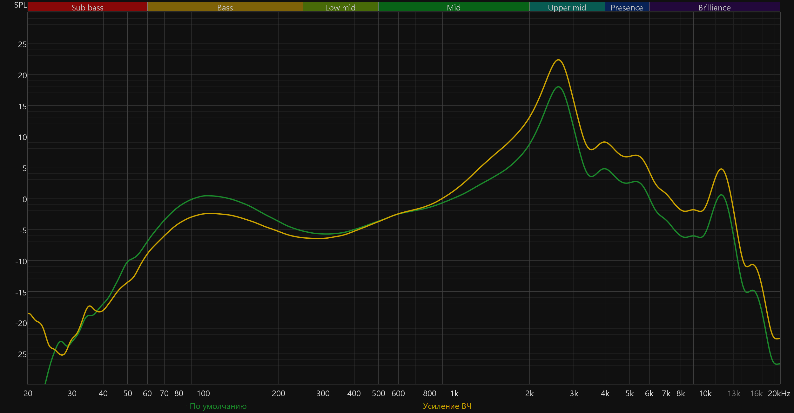Toggle the Усиление ВЧ legend entry
The width and height of the screenshot is (794, 413).
pos(447,406)
